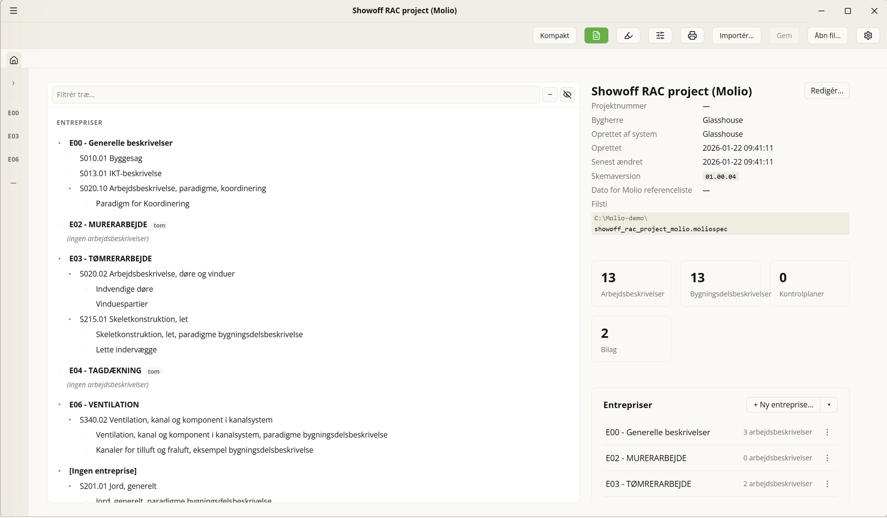
Task: Focus the Filtrér træ search field
Action: (x=296, y=95)
